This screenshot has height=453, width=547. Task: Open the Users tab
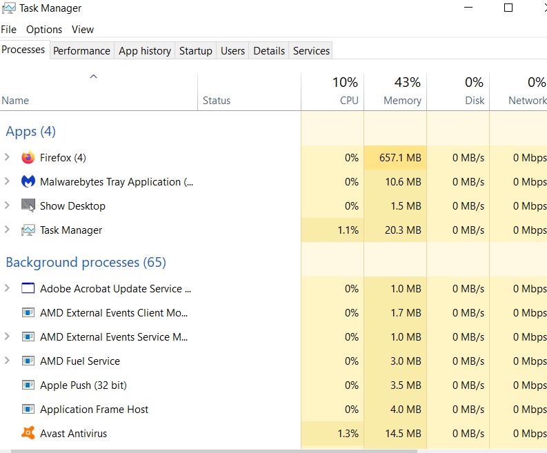(232, 51)
